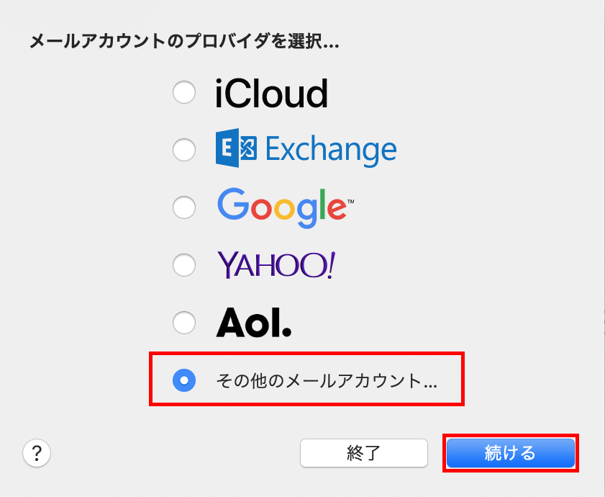Click the capital G of Google logo

[x=233, y=204]
